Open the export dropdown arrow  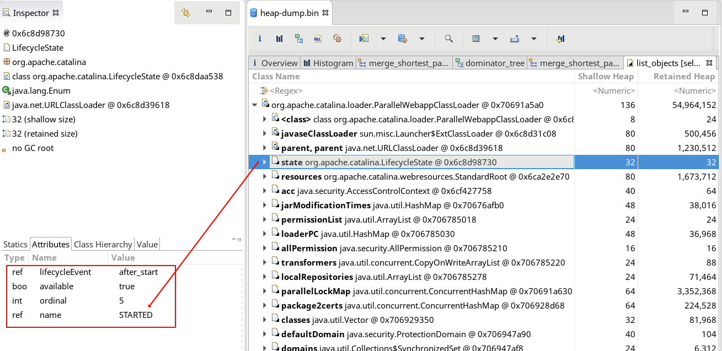coord(534,39)
